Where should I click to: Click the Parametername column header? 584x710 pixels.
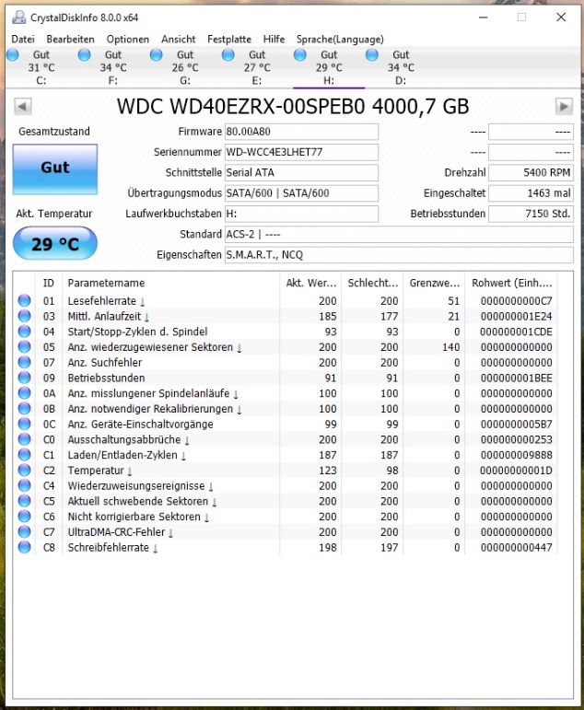(170, 284)
